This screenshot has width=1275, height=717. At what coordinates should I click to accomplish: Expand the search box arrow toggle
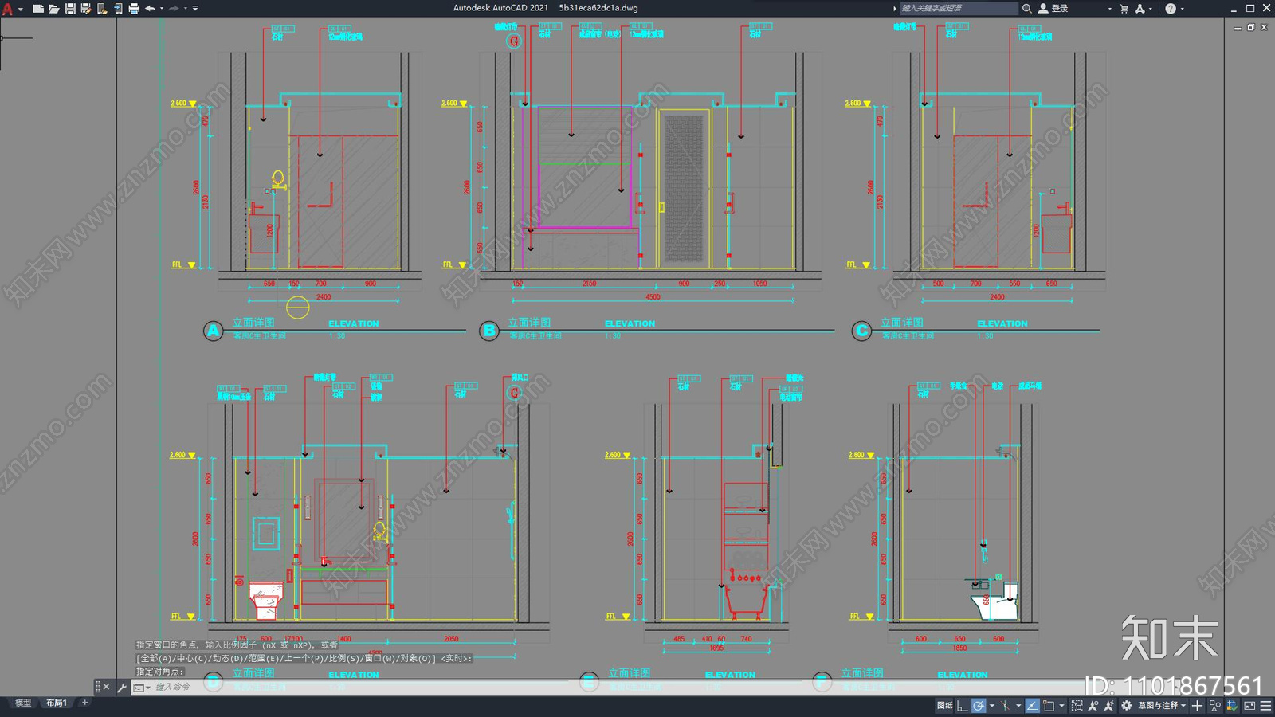click(895, 8)
